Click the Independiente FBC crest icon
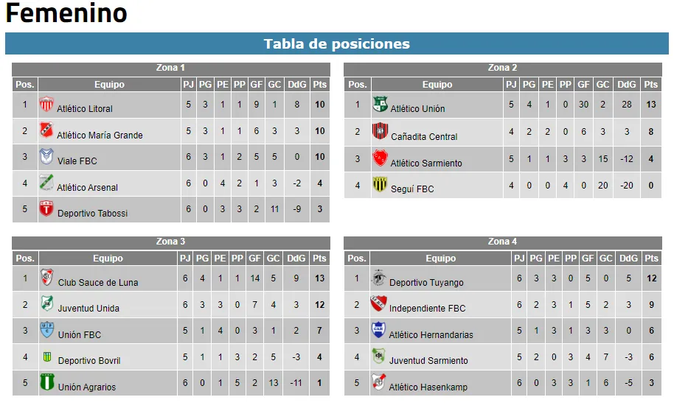Image resolution: width=674 pixels, height=411 pixels. pos(378,304)
